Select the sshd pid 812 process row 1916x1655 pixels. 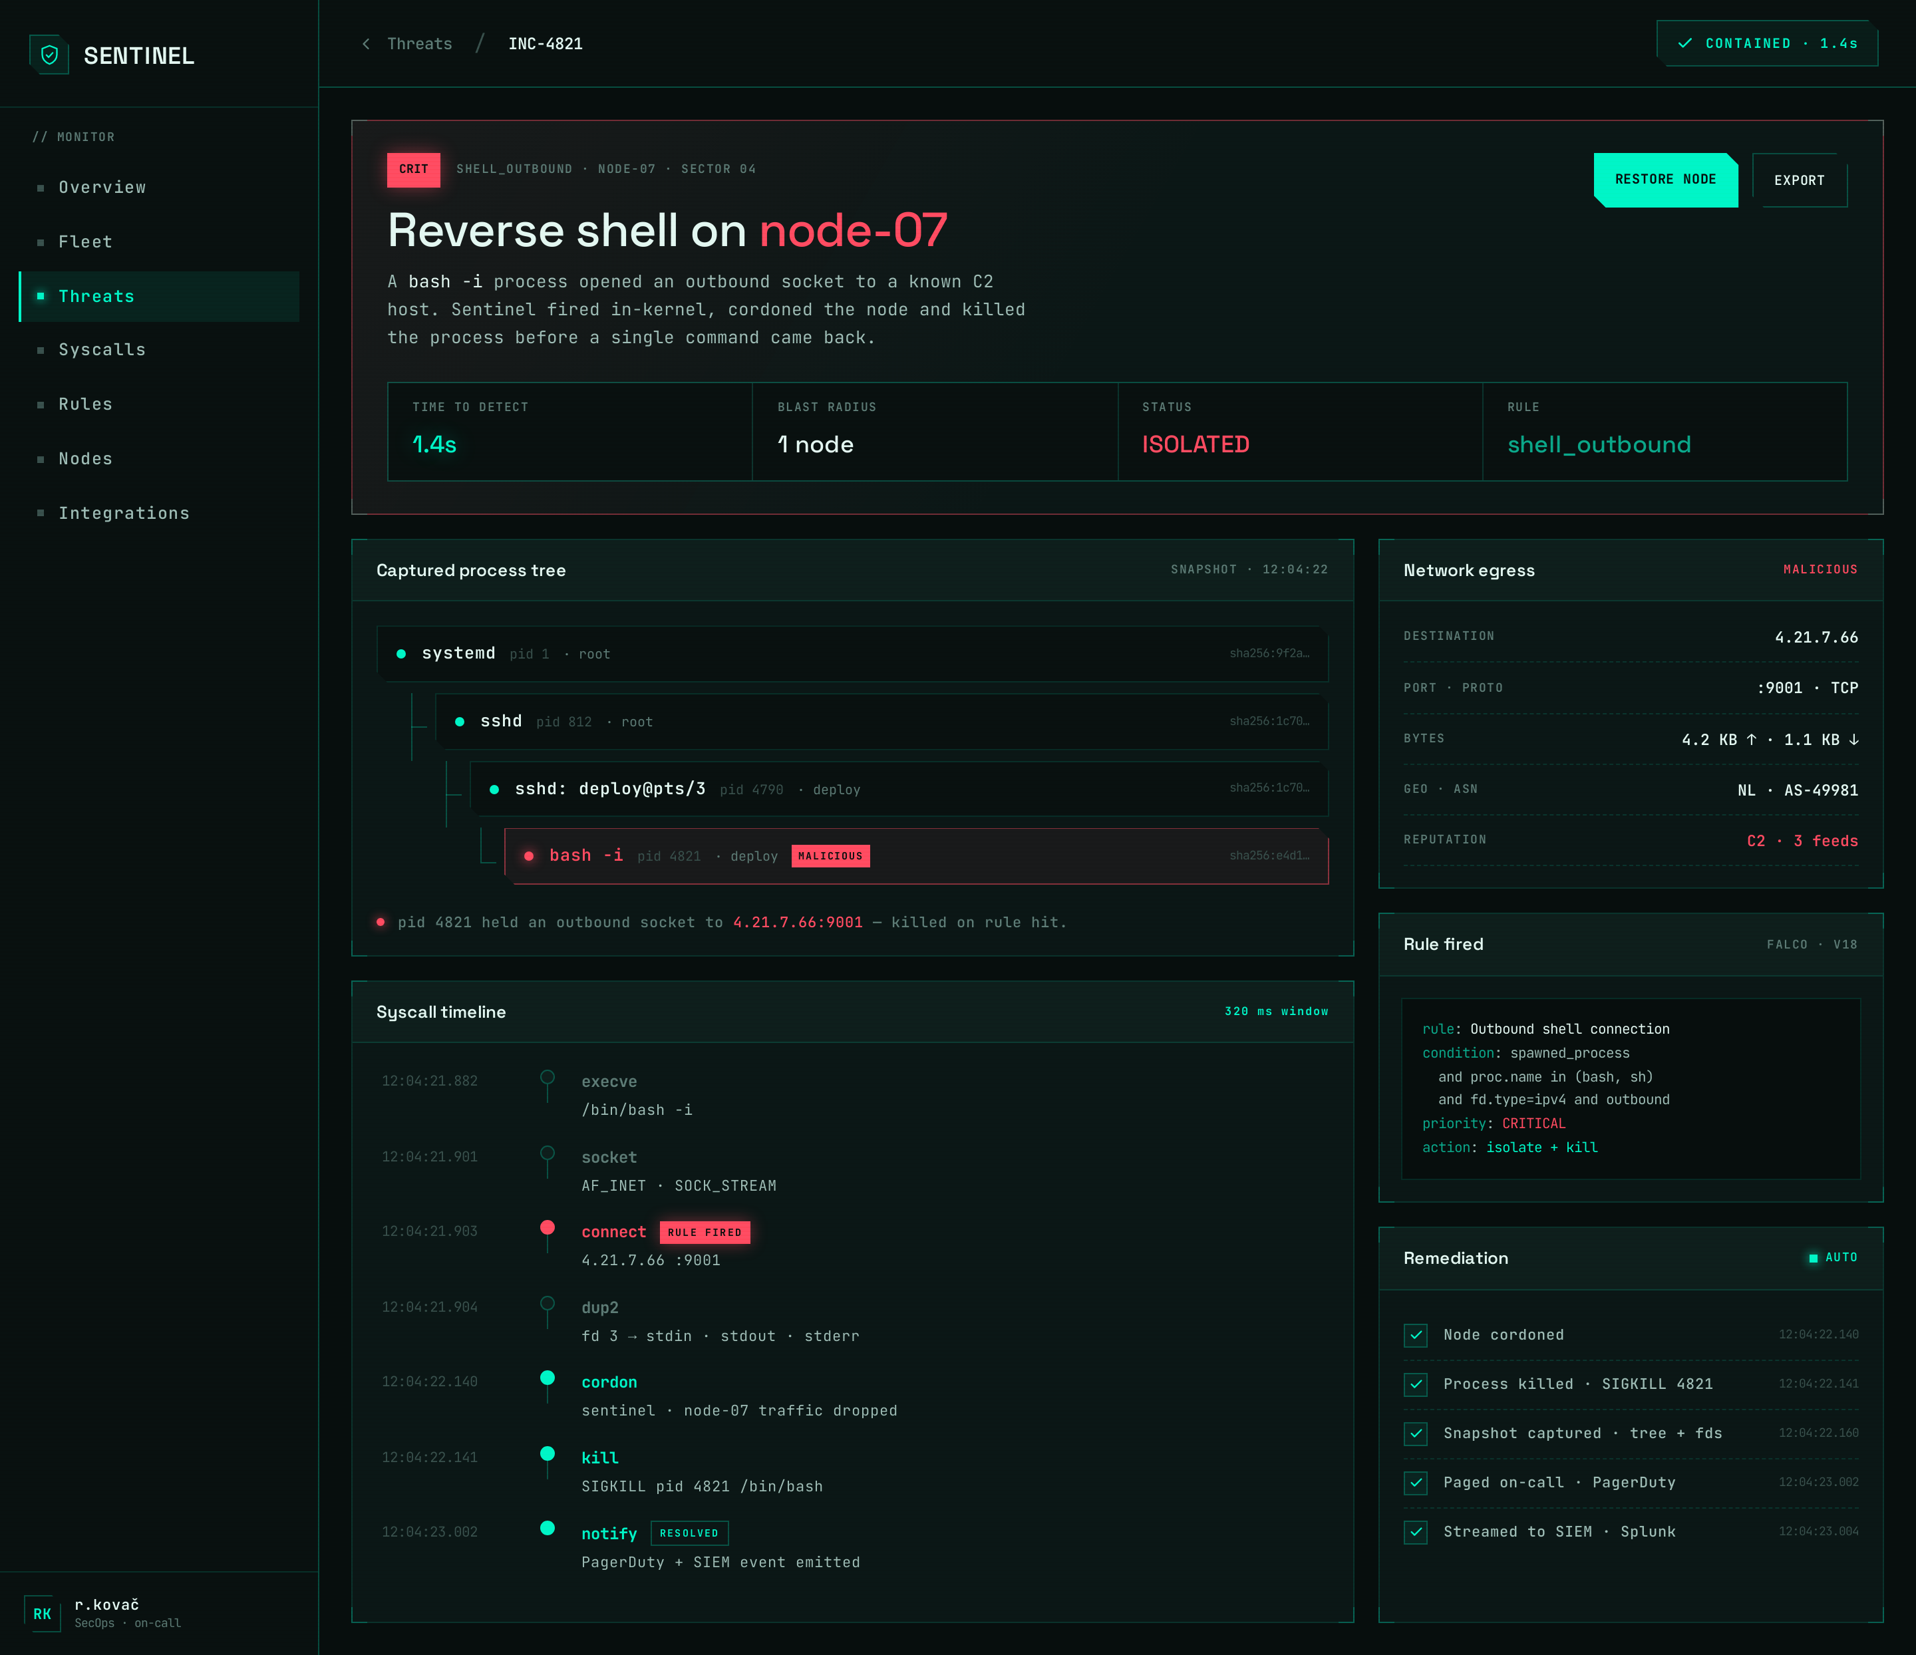click(882, 721)
